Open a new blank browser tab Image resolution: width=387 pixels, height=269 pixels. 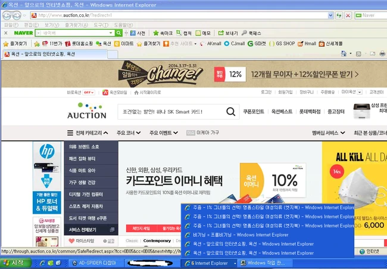113,54
